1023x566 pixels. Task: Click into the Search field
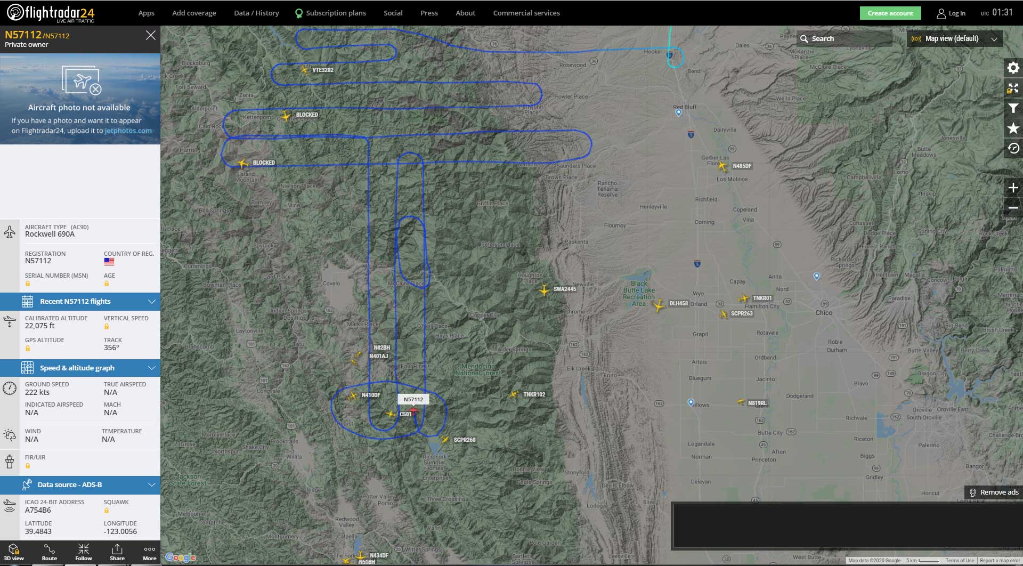click(847, 39)
